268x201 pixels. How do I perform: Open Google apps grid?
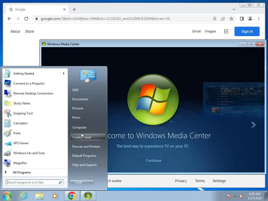point(226,31)
